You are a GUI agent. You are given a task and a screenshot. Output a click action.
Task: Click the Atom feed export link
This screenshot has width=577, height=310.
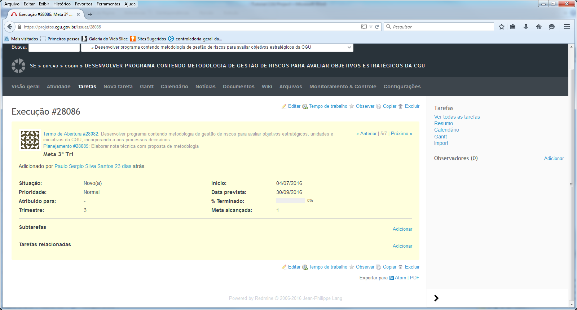click(400, 278)
